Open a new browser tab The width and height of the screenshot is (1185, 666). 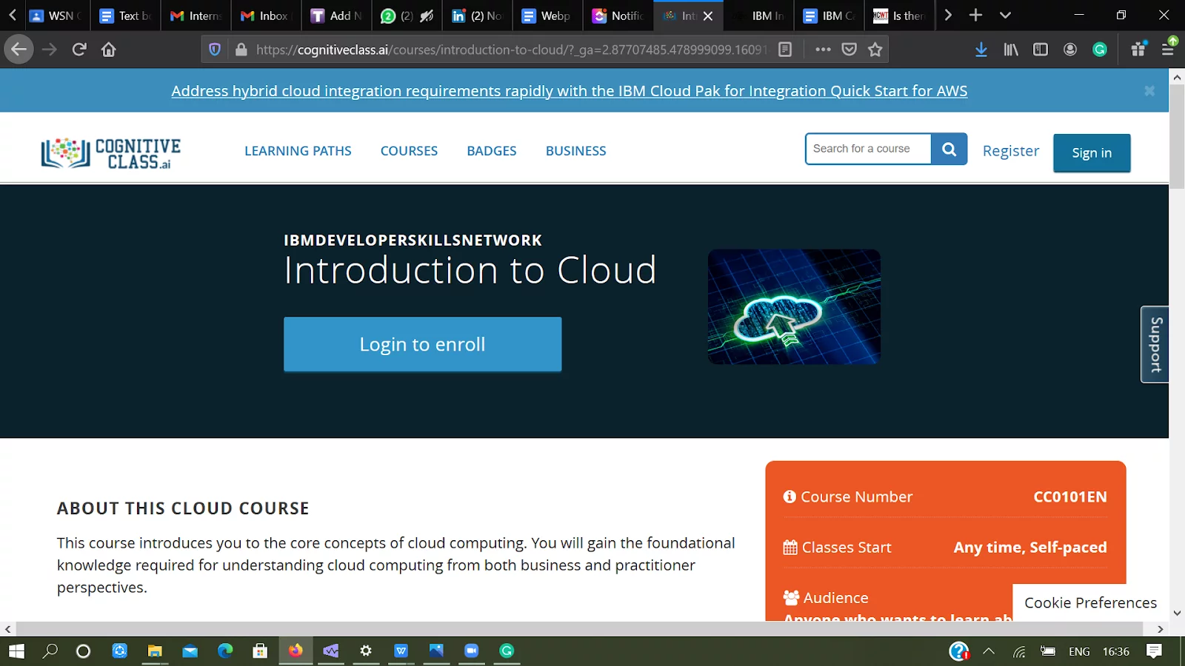pos(976,15)
